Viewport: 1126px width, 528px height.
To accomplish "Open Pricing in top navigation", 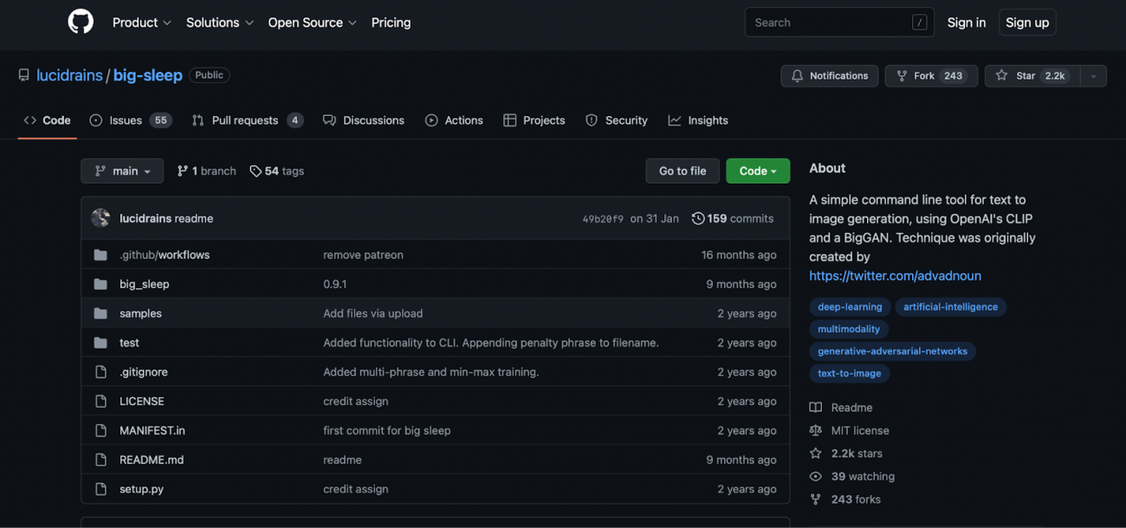I will point(392,23).
